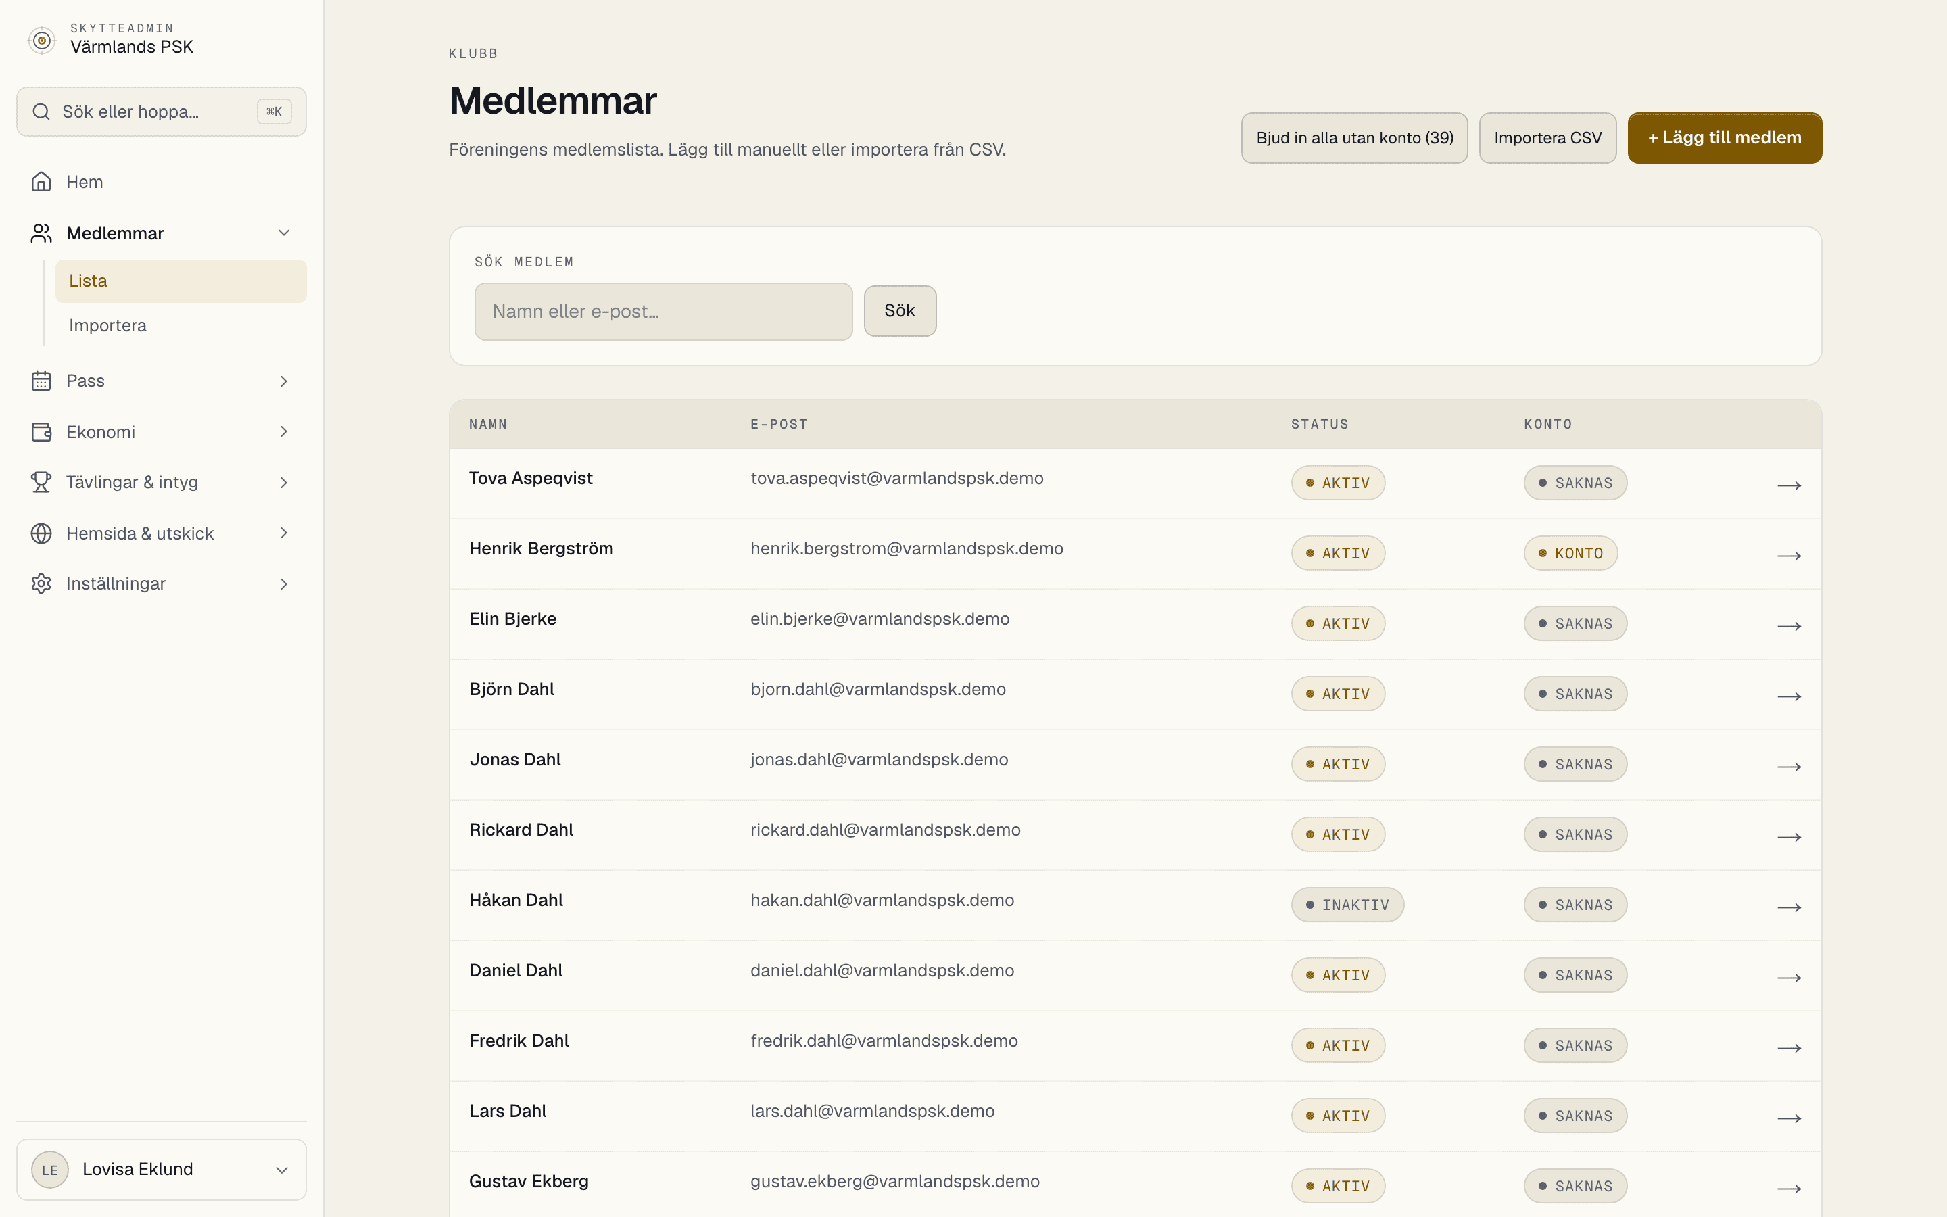Viewport: 1947px width, 1217px height.
Task: Click the Pass calendar icon
Action: click(x=41, y=381)
